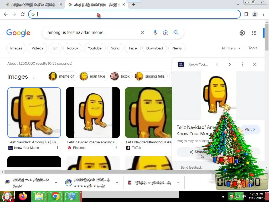
Task: Select the Gif filter chip
Action: (55, 48)
